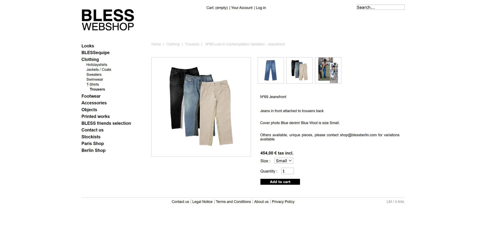Open Terms and Conditions in footer
The height and width of the screenshot is (250, 486).
pos(233,202)
